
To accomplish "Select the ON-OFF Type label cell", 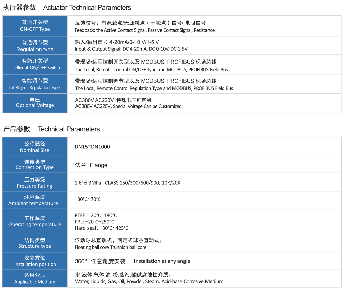I will click(35, 26).
